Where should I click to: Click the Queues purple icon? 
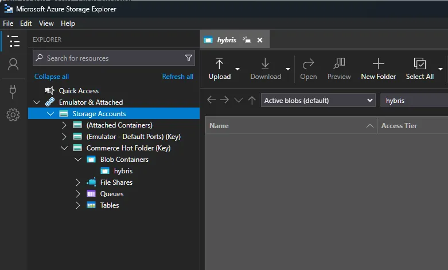tap(91, 194)
